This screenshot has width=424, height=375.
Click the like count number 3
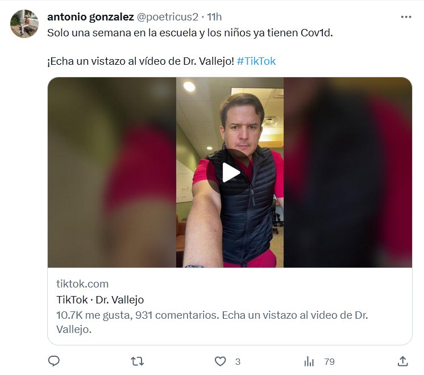238,361
